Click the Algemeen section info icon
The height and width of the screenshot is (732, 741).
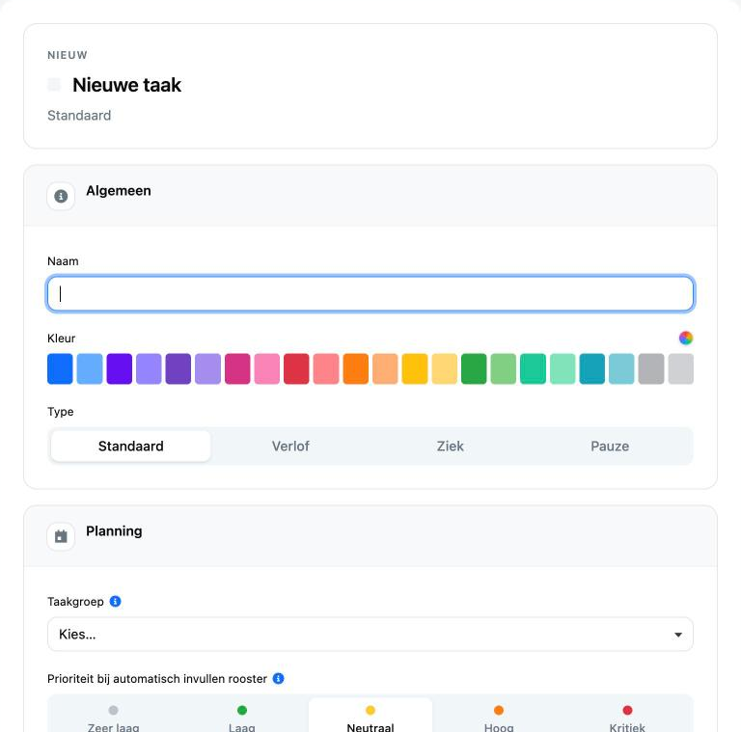click(61, 196)
